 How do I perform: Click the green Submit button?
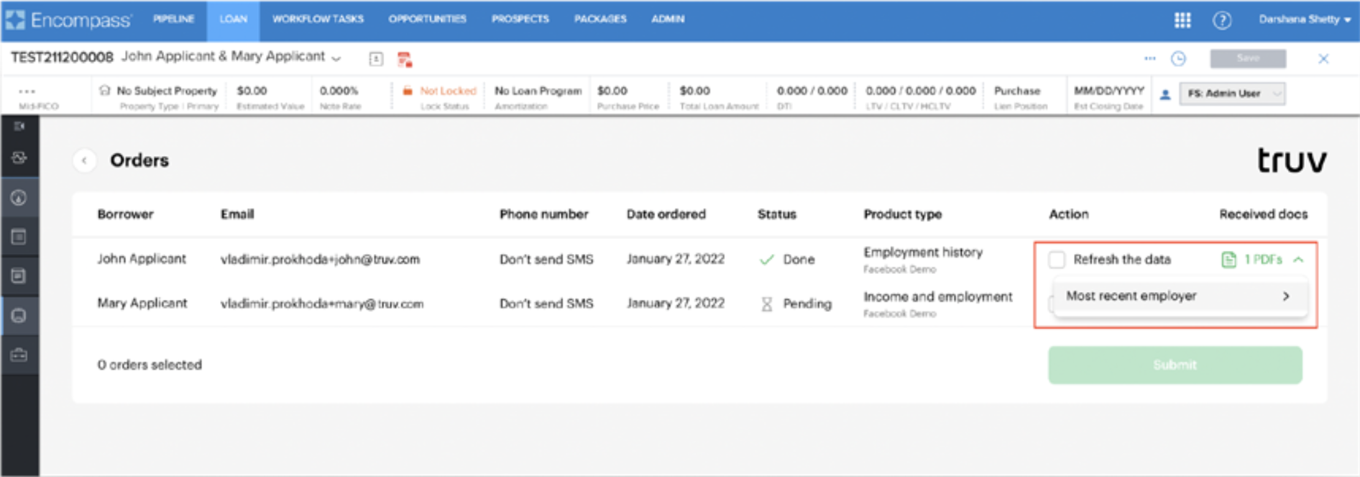(x=1175, y=365)
